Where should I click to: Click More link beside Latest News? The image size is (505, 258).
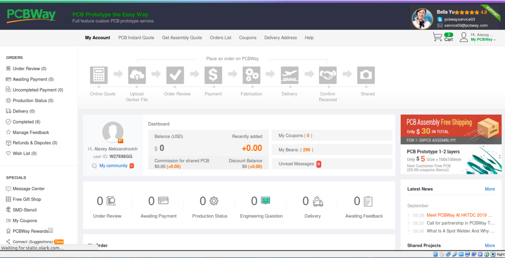(490, 189)
